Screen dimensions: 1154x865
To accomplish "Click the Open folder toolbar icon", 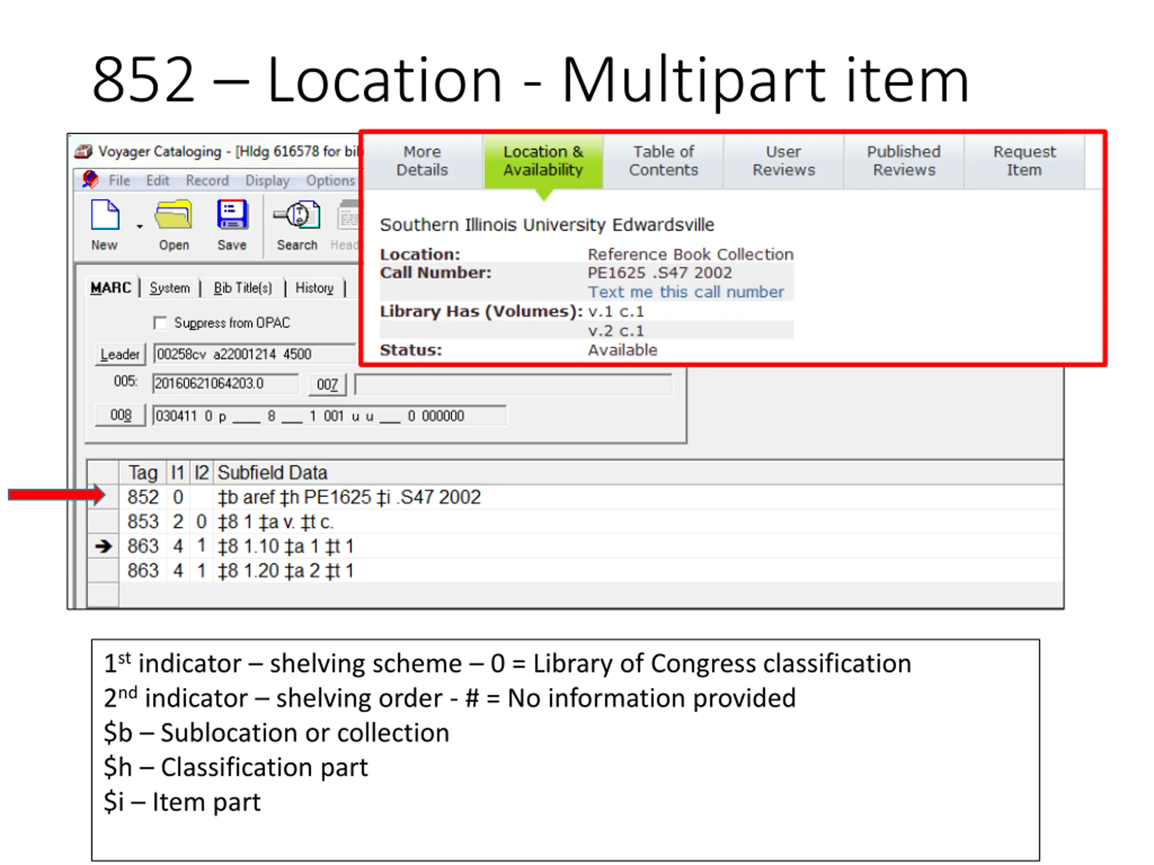I will (x=173, y=214).
